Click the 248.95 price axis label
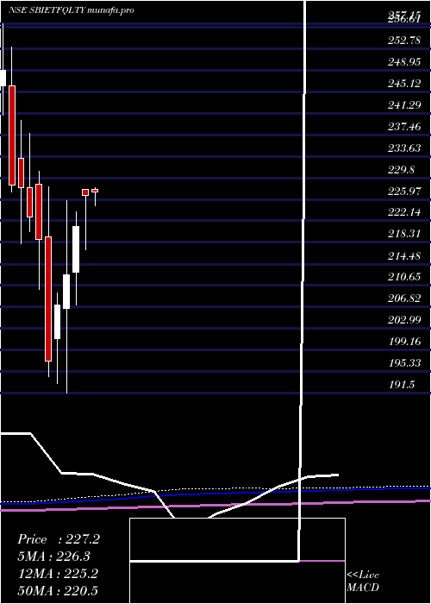 pyautogui.click(x=404, y=61)
